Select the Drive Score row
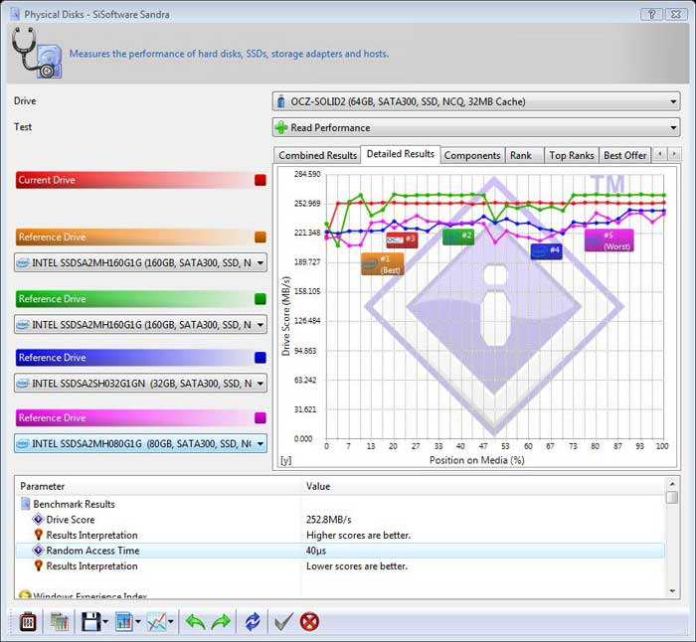 click(x=340, y=519)
